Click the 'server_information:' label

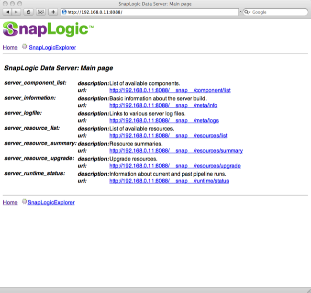click(30, 98)
